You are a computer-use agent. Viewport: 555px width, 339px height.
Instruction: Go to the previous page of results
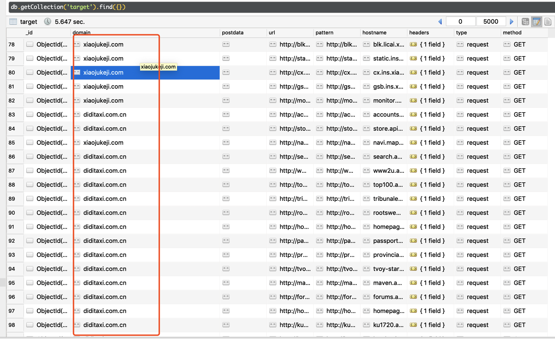440,21
